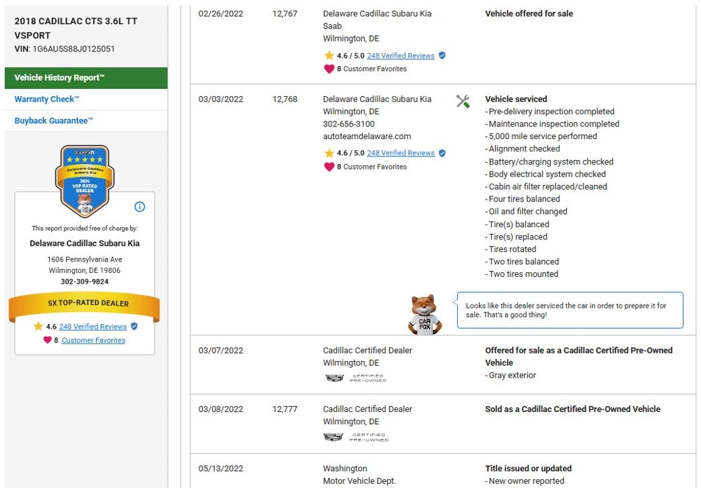Click heart favorites icon in 02/26/2022 entry
This screenshot has width=701, height=488.
tap(329, 69)
